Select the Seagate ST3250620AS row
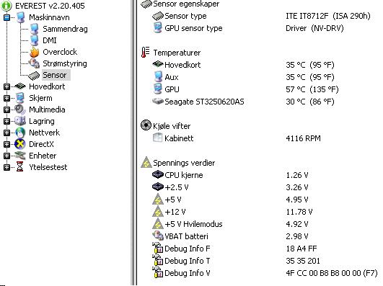This screenshot has height=286, width=383. [x=204, y=102]
